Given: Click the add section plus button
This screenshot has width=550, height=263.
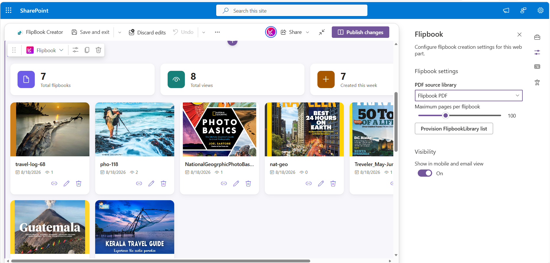Looking at the screenshot, I should pos(232,42).
